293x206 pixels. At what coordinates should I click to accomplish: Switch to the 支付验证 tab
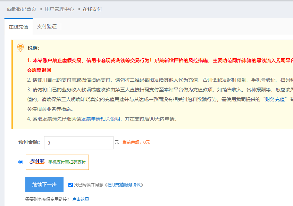point(47,26)
